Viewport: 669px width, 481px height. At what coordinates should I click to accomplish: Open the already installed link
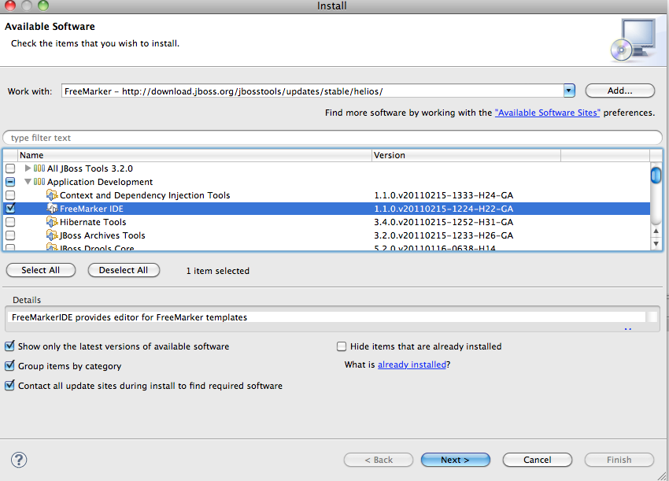[412, 364]
